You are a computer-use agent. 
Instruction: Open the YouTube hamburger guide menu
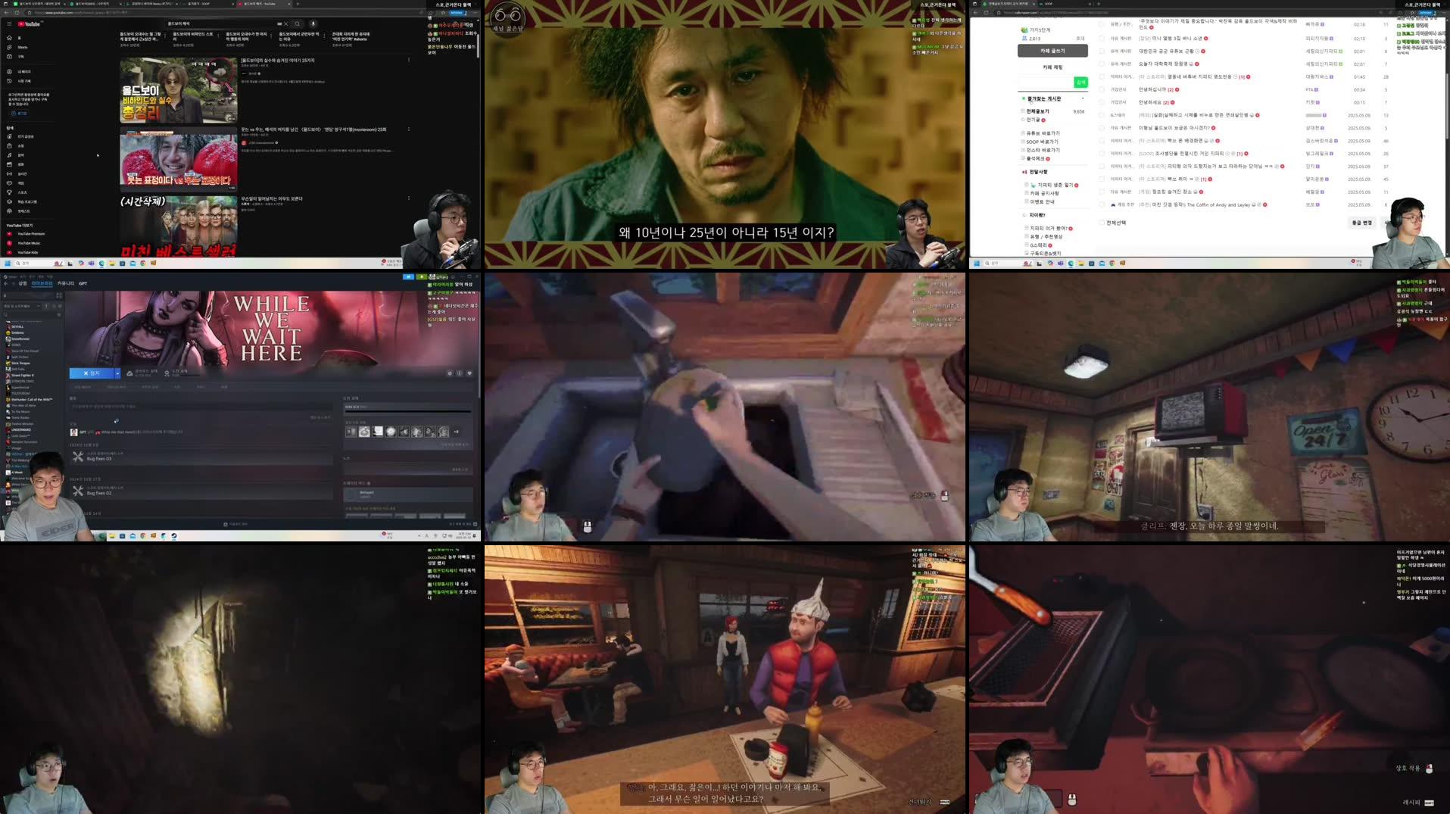point(9,23)
